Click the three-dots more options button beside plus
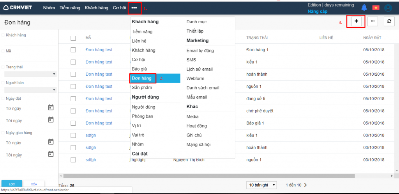 [x=373, y=22]
